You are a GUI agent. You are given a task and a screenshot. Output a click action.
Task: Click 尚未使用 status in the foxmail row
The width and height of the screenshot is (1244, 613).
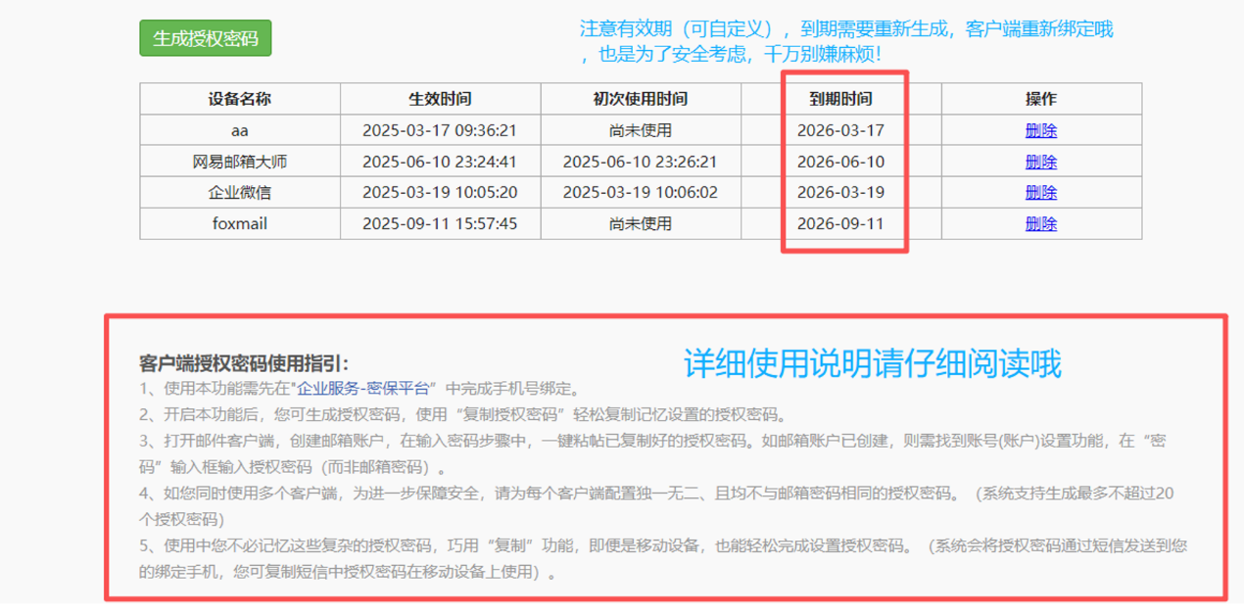click(x=640, y=223)
